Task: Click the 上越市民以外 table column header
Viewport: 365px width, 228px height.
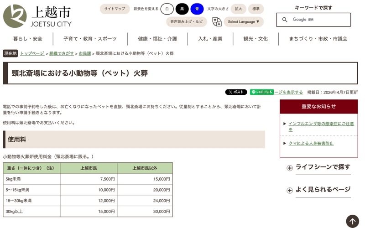Action: 145,168
